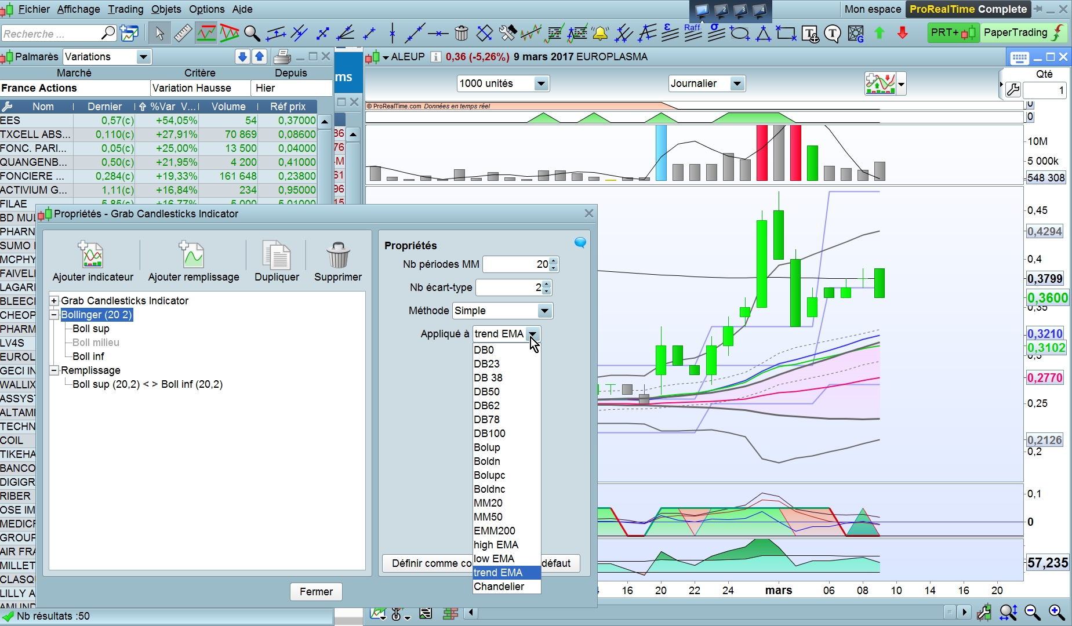
Task: Click the search magnifier in Recherche box
Action: pos(108,33)
